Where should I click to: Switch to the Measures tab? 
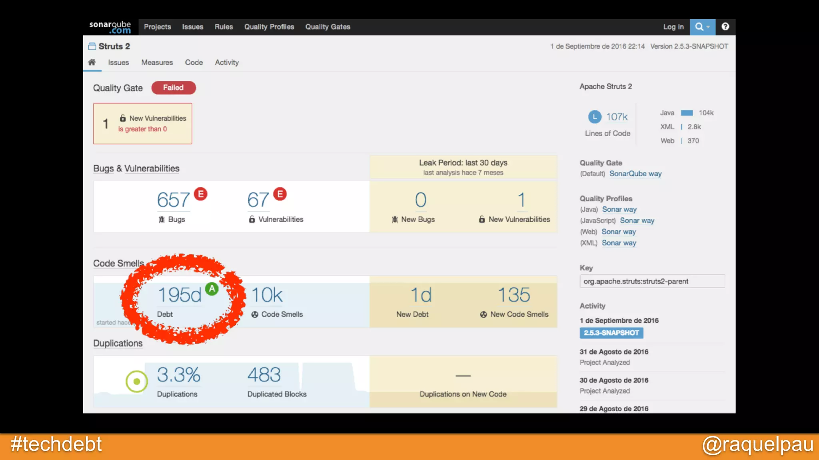(157, 62)
